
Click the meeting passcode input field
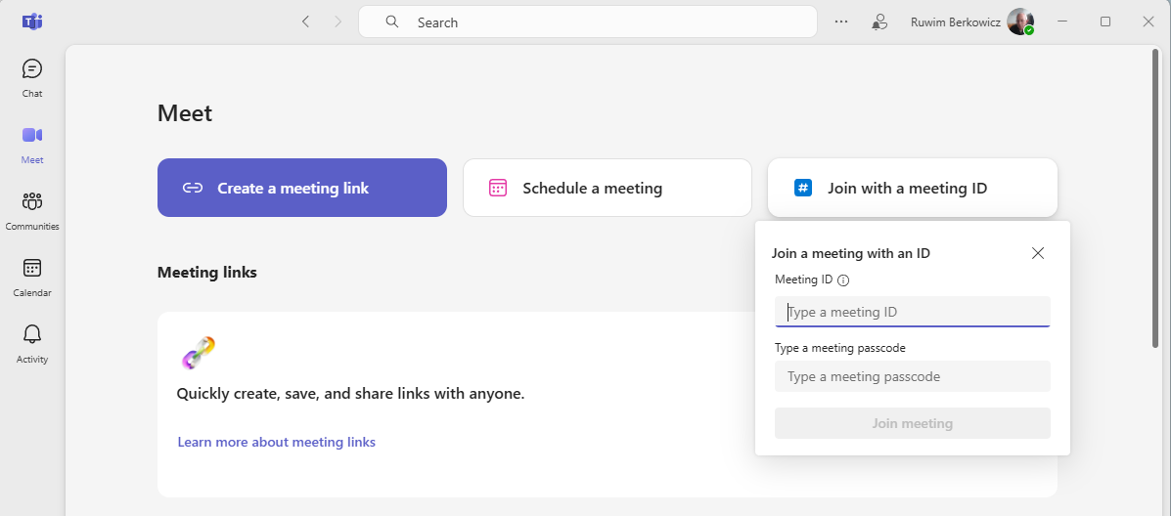click(912, 376)
